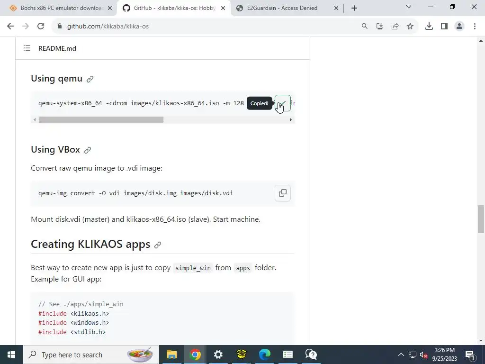
Task: Open the yellow box app on taskbar
Action: click(x=241, y=355)
